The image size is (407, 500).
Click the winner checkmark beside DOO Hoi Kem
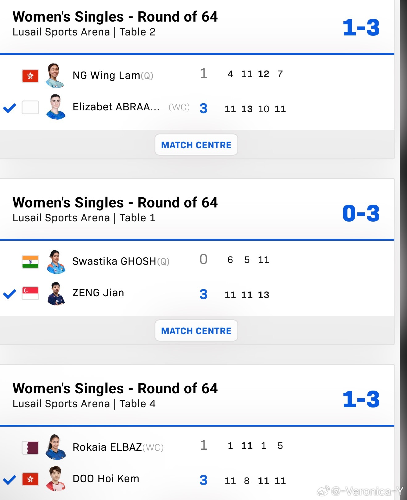pyautogui.click(x=10, y=480)
